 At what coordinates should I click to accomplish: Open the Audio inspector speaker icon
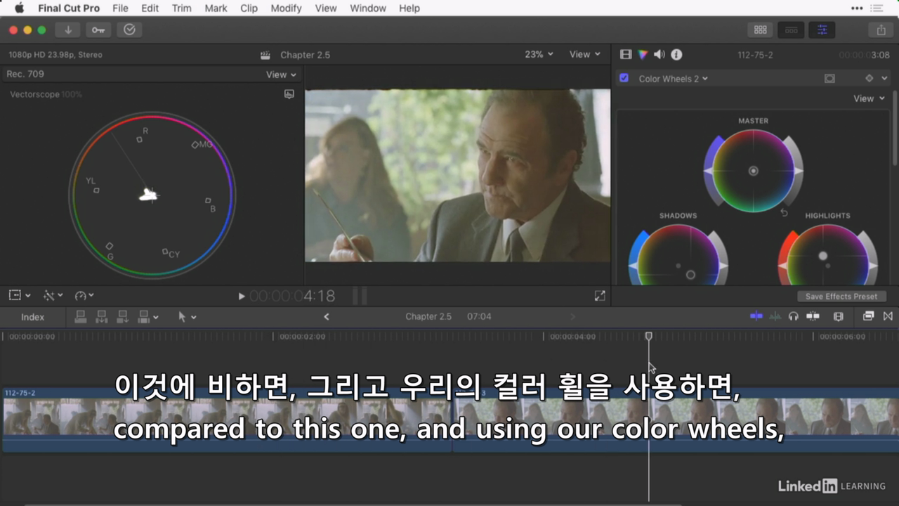point(660,54)
